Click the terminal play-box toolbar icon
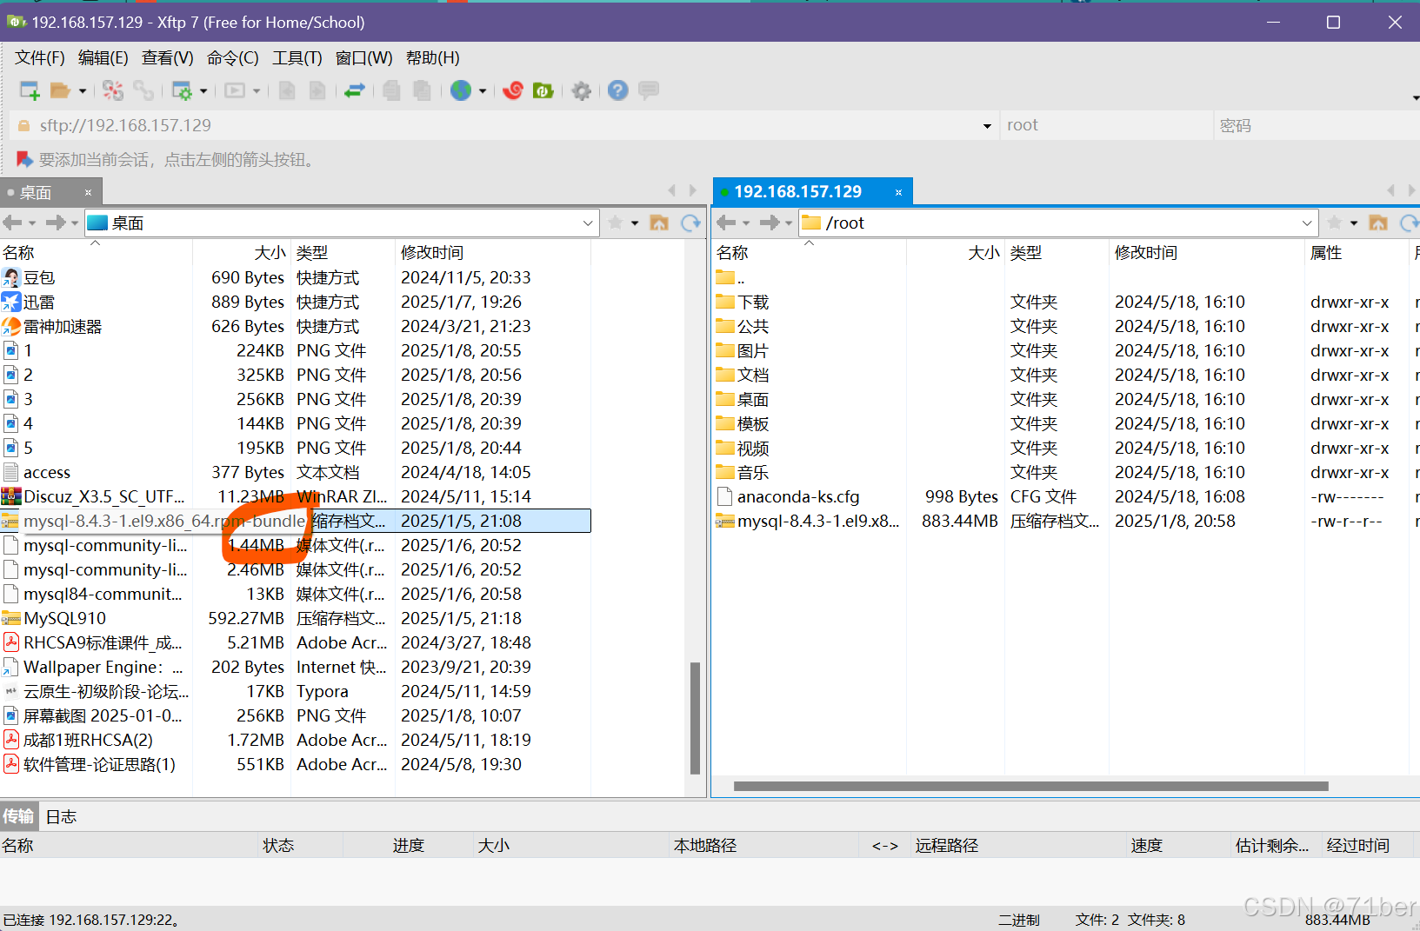This screenshot has width=1420, height=931. coord(235,90)
